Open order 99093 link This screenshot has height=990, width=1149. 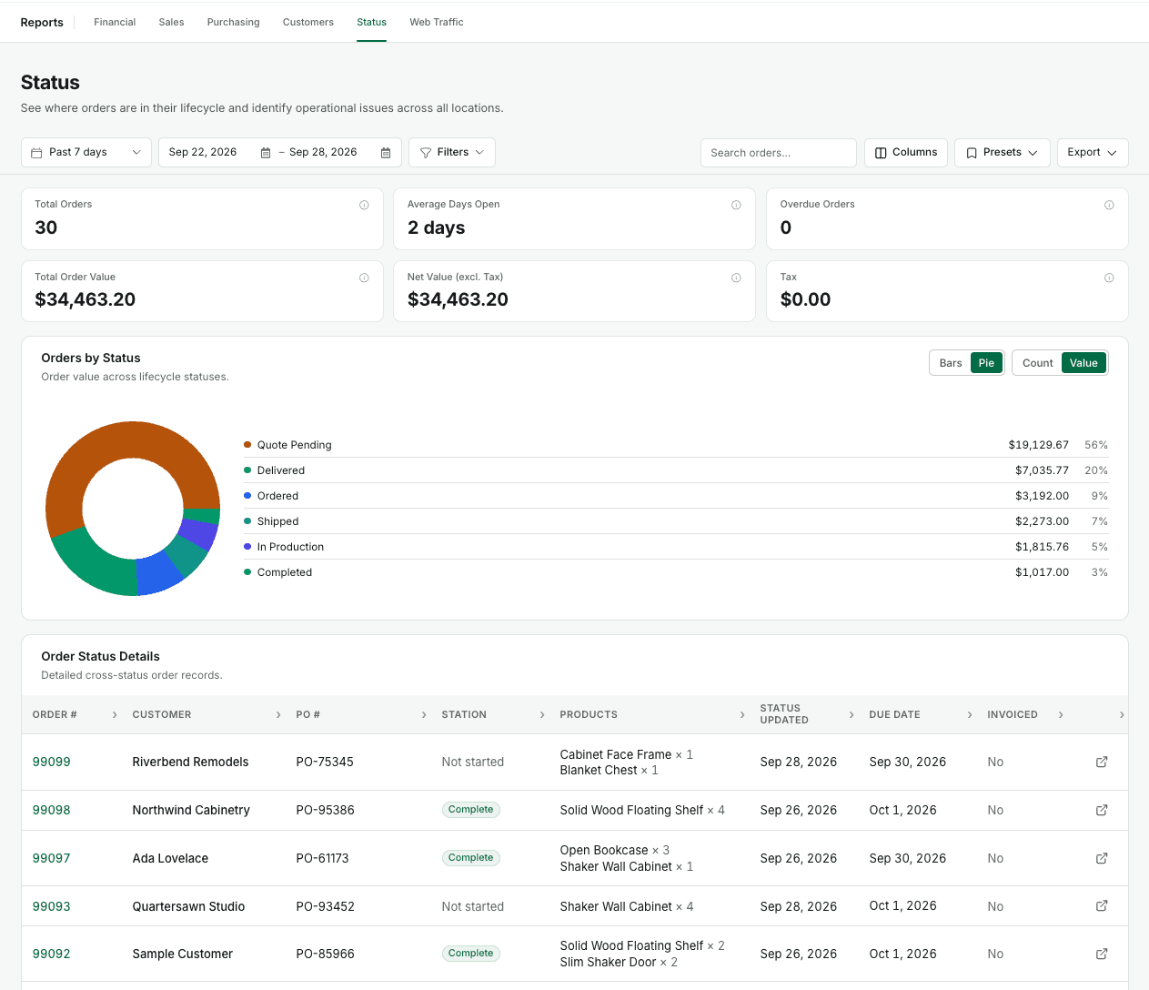pyautogui.click(x=51, y=906)
